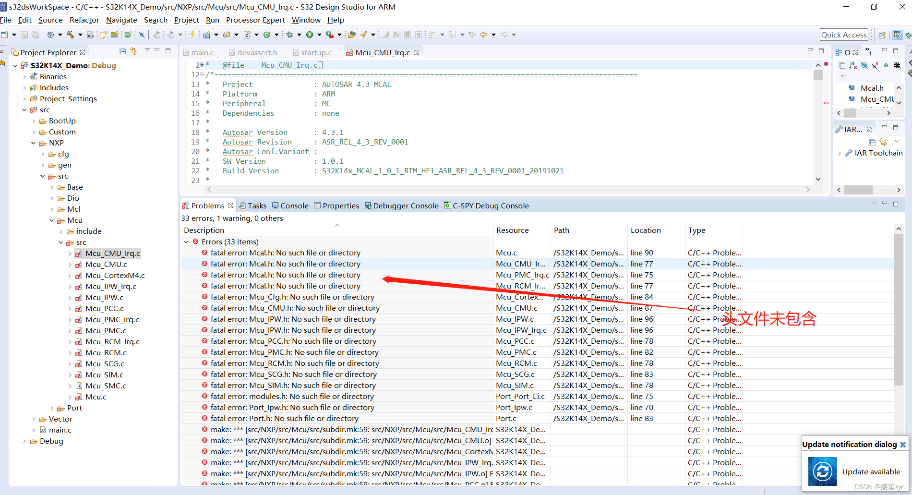Toggle Hide Fields in Outline view
The image size is (912, 495).
[x=864, y=65]
